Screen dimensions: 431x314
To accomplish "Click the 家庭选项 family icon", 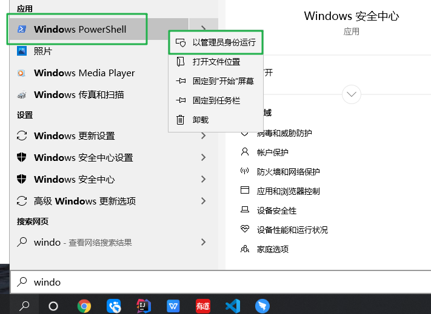I will click(245, 249).
